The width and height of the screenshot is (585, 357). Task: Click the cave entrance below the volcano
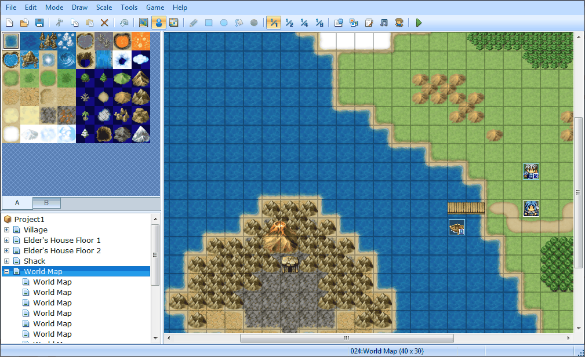[x=290, y=264]
